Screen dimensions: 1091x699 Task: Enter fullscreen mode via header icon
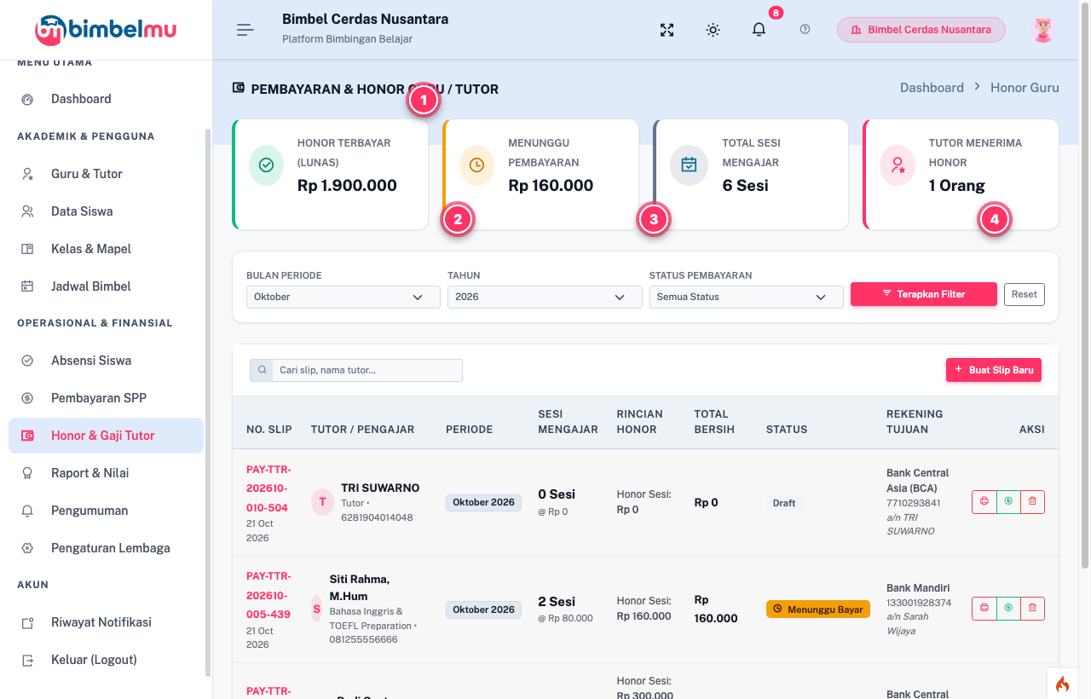pyautogui.click(x=667, y=30)
